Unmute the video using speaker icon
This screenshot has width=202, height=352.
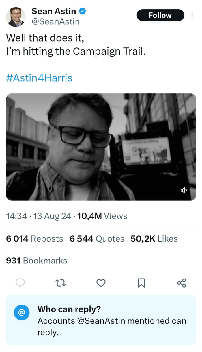184,190
